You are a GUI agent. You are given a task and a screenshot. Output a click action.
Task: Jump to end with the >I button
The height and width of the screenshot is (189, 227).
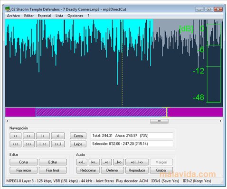click(58, 136)
